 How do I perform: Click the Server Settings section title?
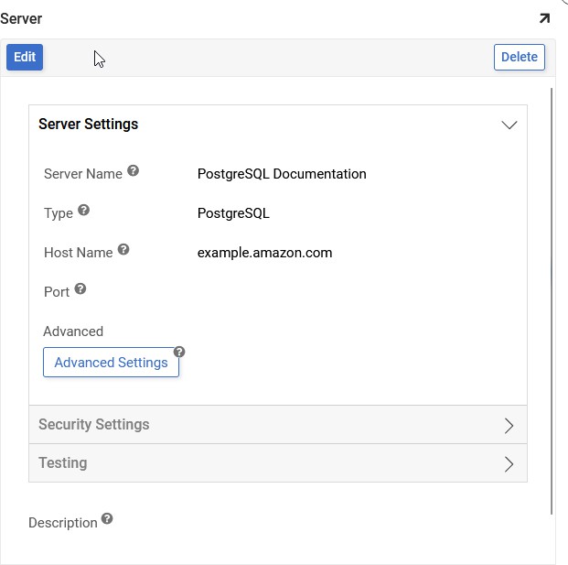[x=88, y=125]
